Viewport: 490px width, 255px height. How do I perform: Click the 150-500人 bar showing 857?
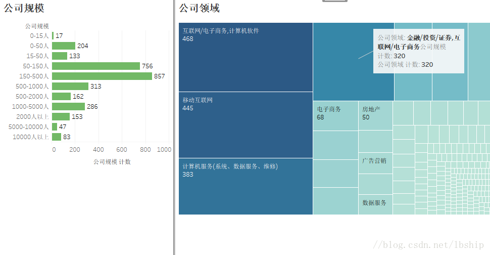[102, 76]
